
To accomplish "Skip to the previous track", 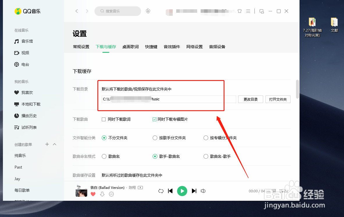I will pos(170,191).
